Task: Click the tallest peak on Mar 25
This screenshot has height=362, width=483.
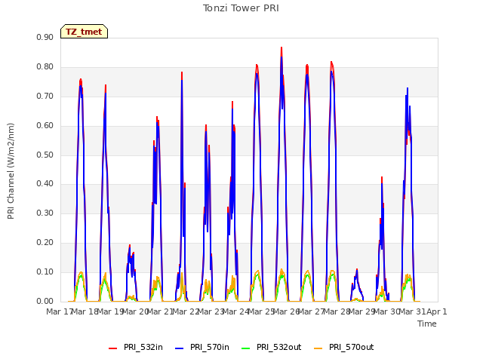Action: [281, 48]
